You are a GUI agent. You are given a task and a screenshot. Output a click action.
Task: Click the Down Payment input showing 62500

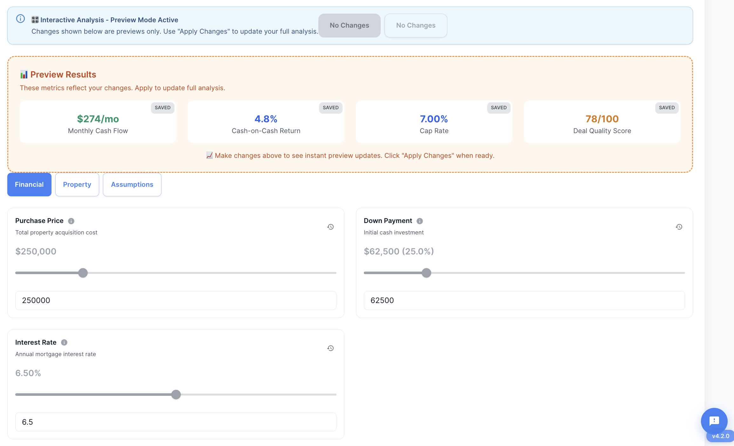coord(524,300)
